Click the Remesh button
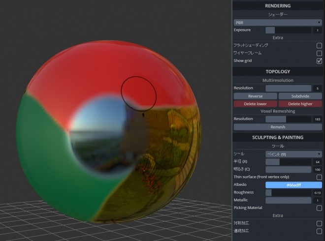Viewport: 325px width, 241px height. point(278,127)
